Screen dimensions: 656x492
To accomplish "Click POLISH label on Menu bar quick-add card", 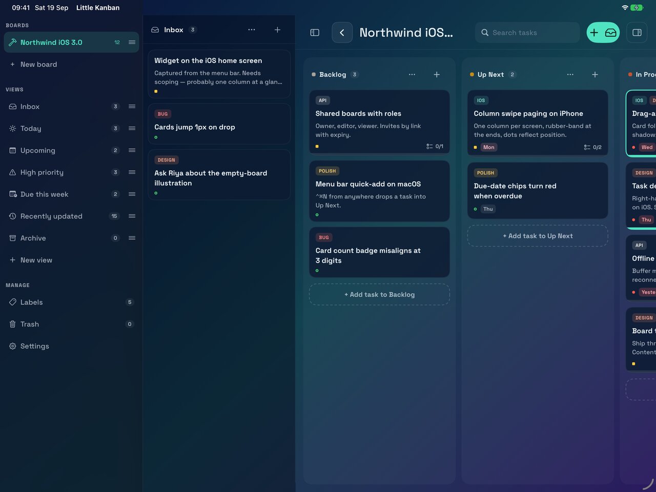I will tap(327, 171).
